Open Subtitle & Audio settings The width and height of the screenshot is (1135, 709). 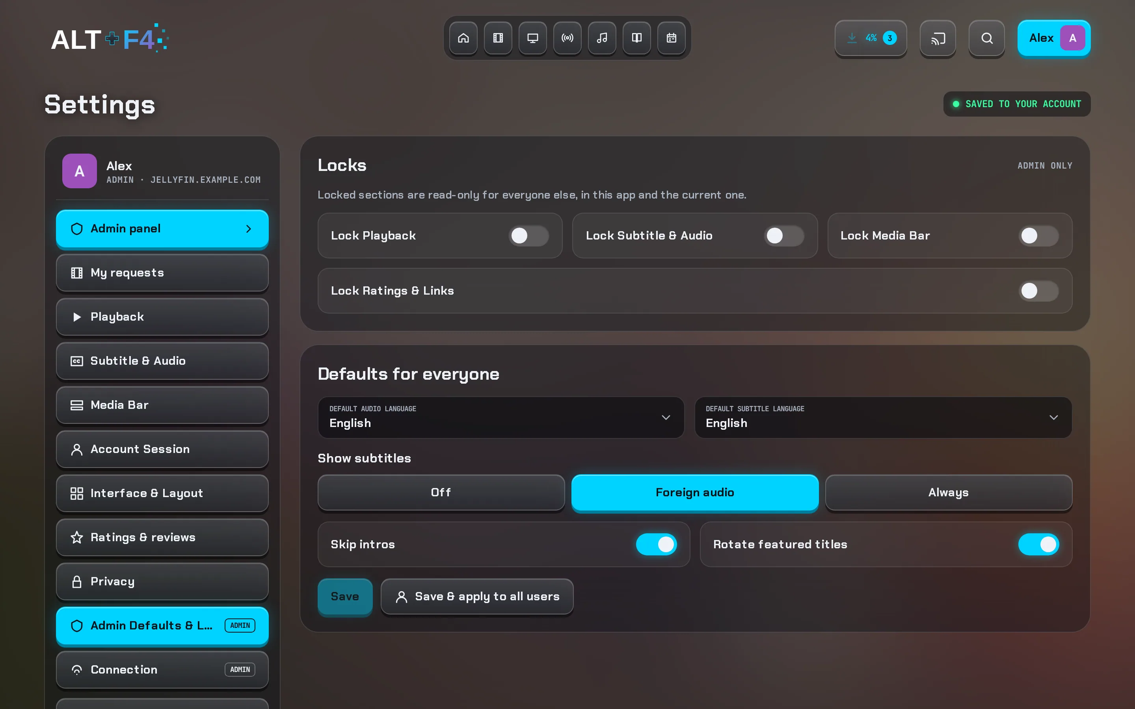162,360
